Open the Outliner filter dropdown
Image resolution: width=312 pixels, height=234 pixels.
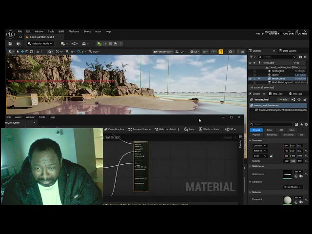coord(253,57)
